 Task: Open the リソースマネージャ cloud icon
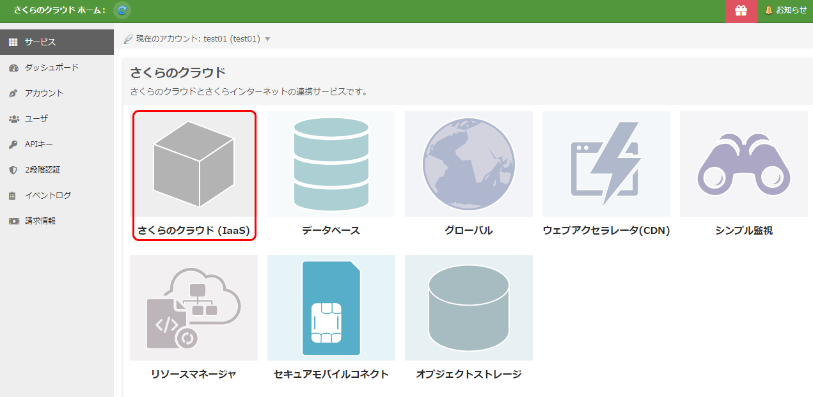pyautogui.click(x=194, y=307)
